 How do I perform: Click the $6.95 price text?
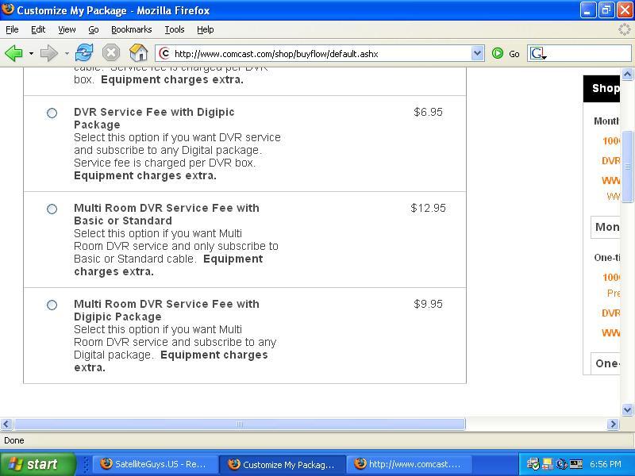point(428,112)
